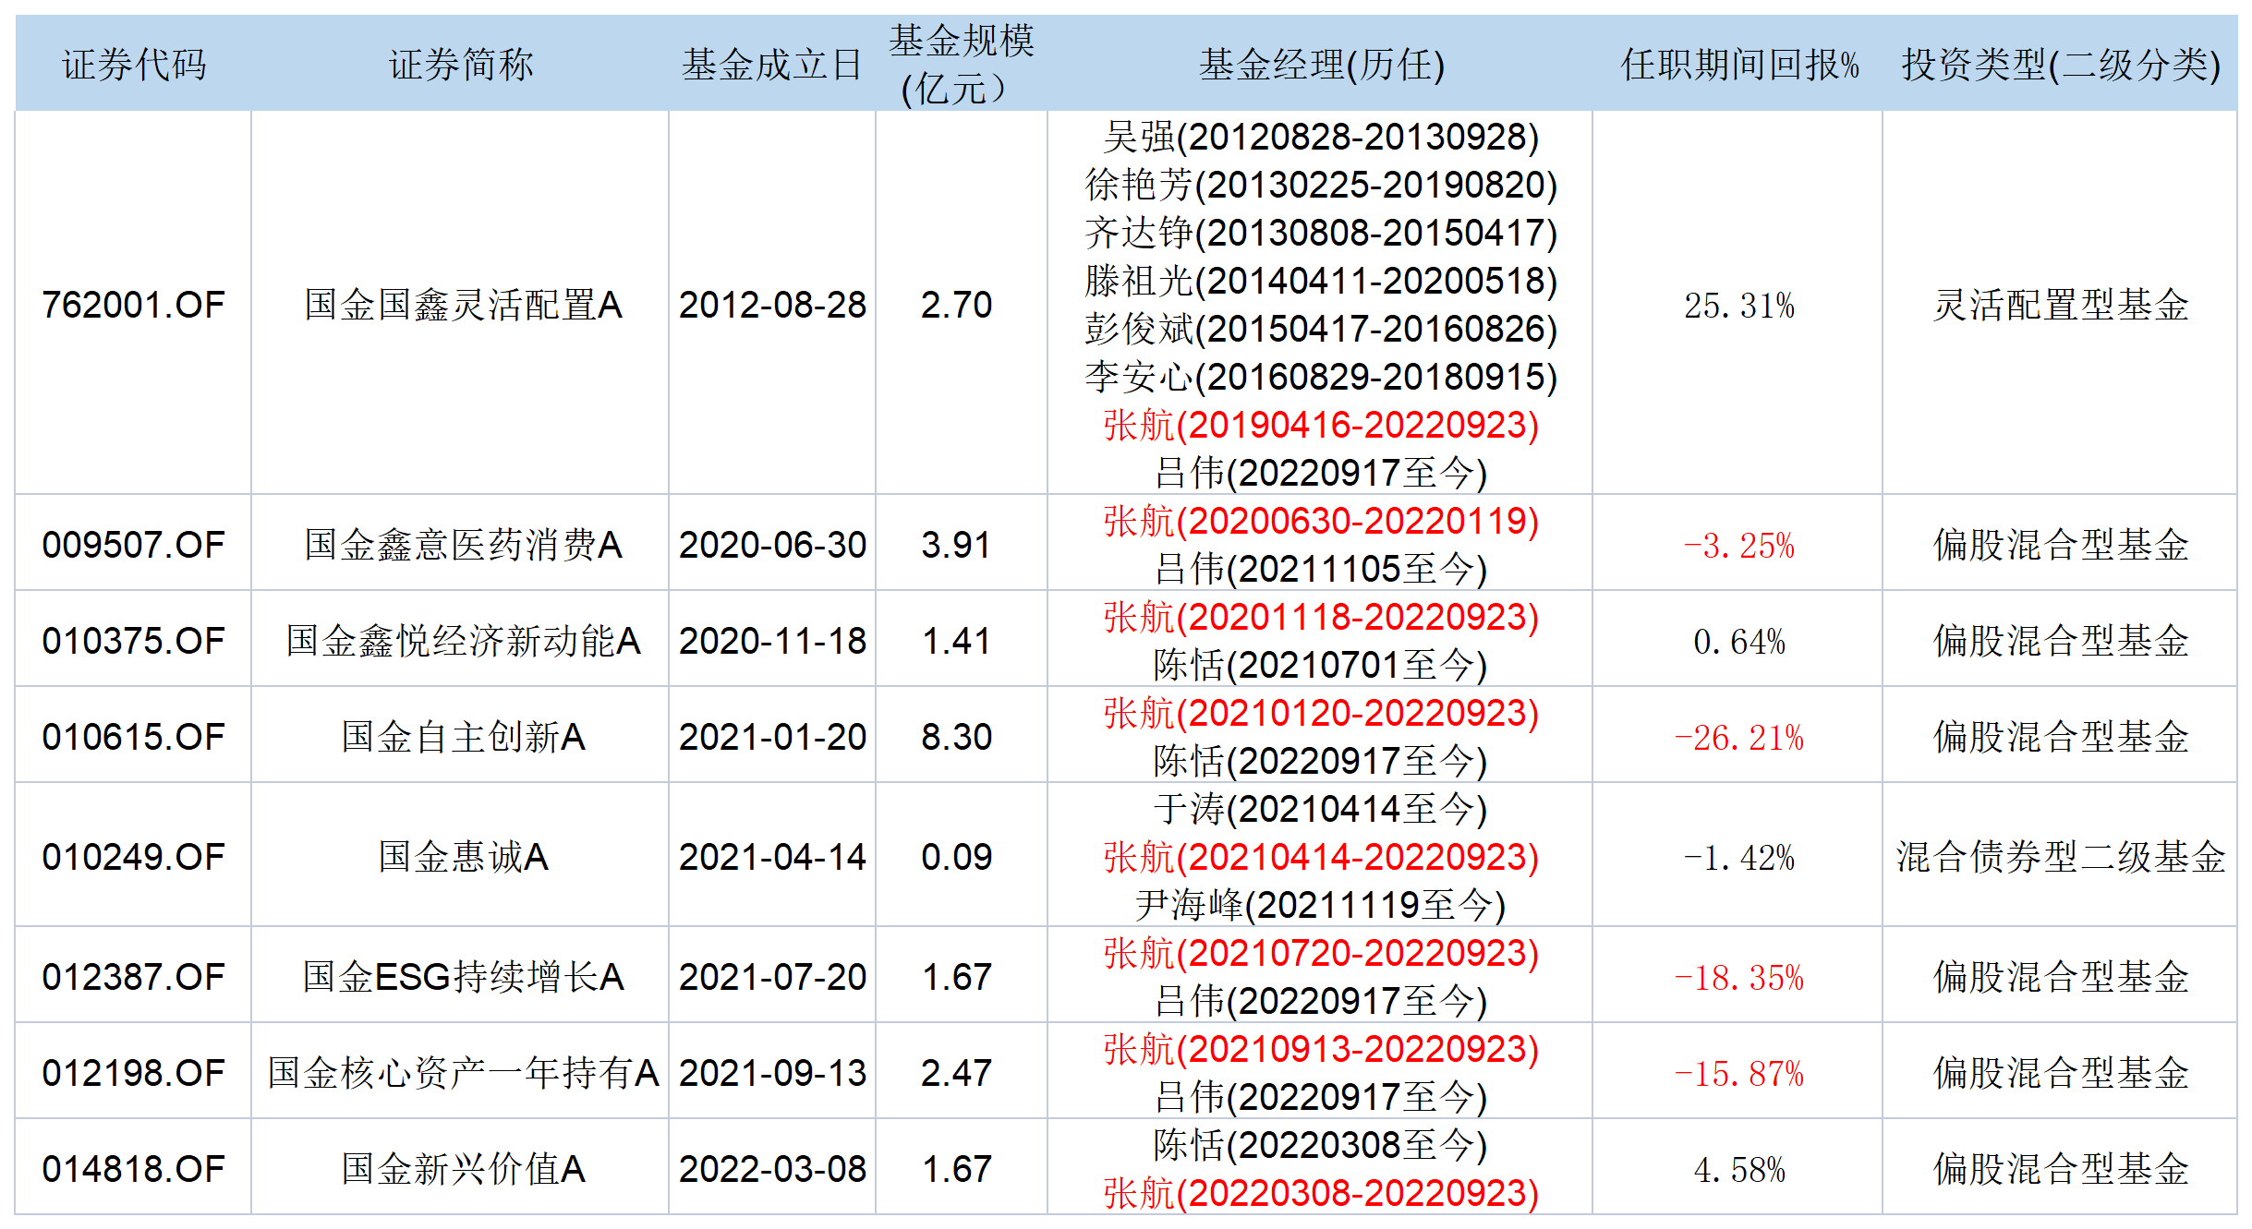The width and height of the screenshot is (2252, 1229).
Task: Select the 国金核心资产一年持有A name cell
Action: 463,1073
